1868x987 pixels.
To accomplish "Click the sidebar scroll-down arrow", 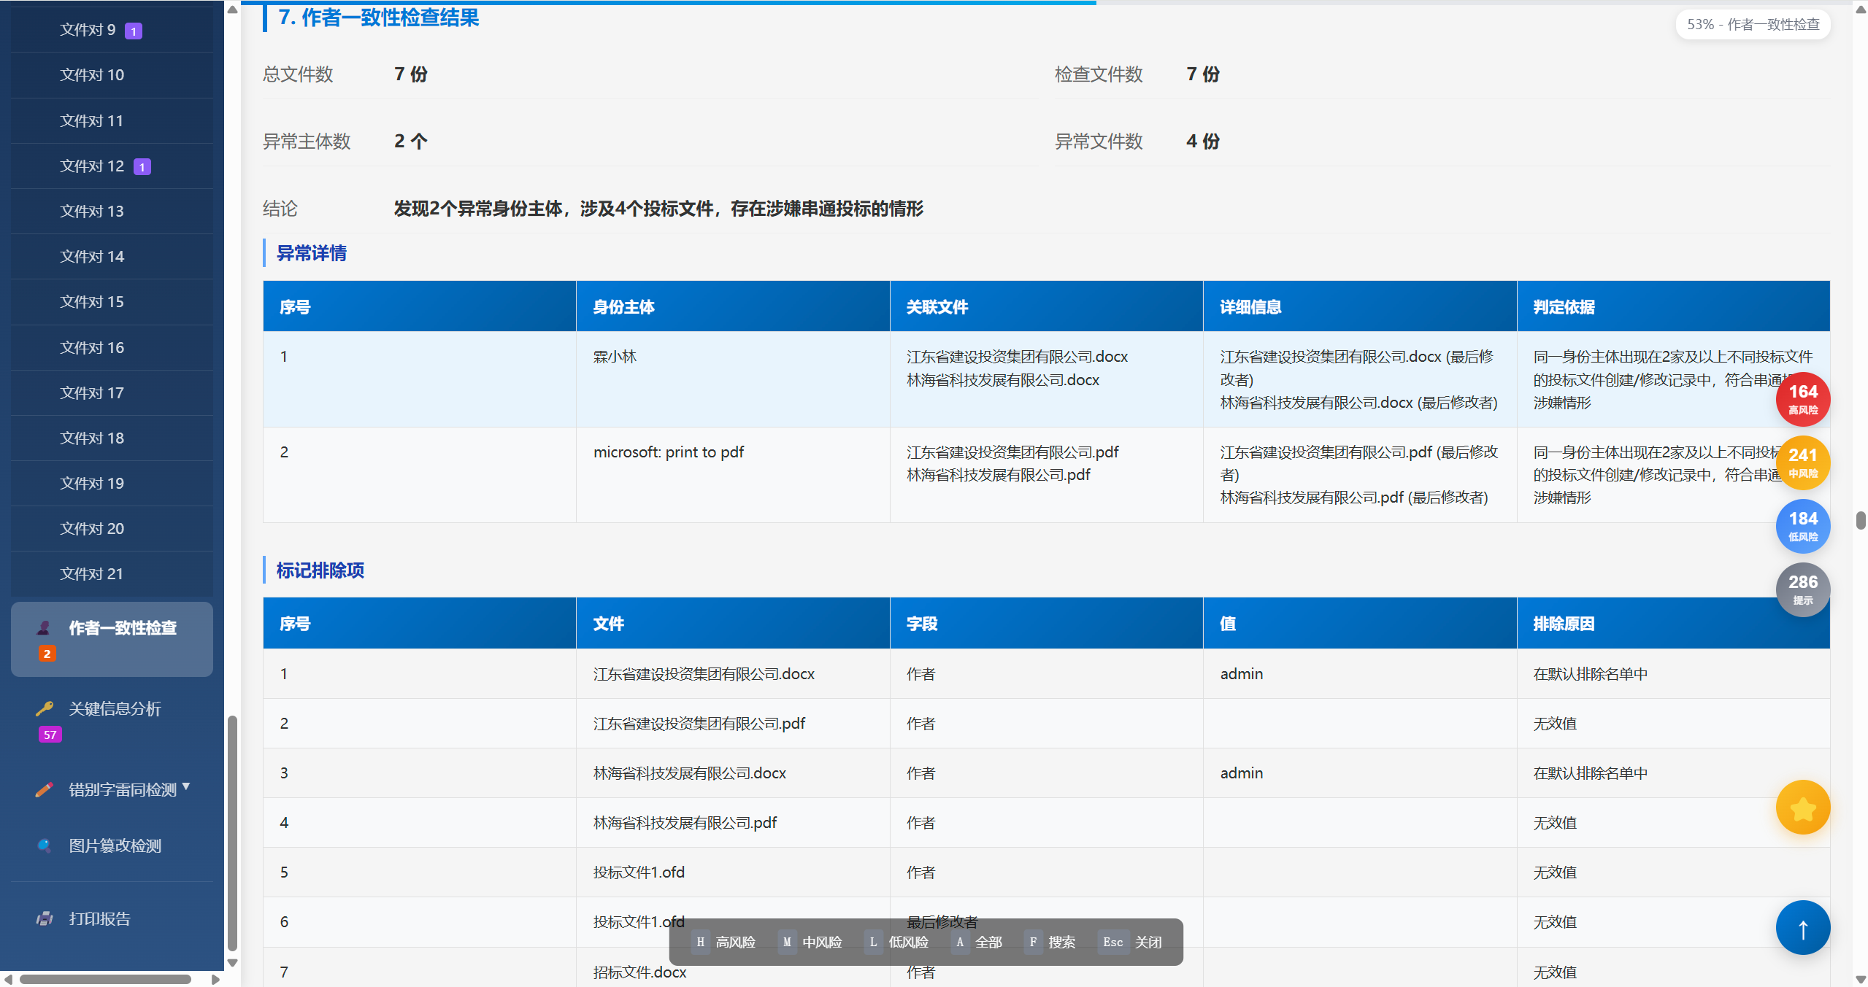I will click(233, 963).
